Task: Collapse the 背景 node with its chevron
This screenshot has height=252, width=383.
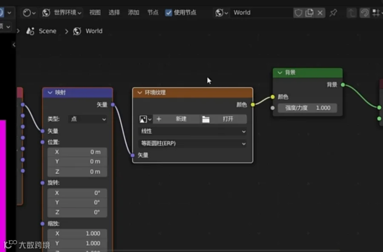Action: (x=280, y=73)
